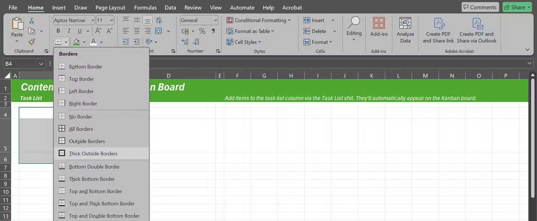Image resolution: width=537 pixels, height=221 pixels.
Task: Click the green Share button
Action: 517,7
